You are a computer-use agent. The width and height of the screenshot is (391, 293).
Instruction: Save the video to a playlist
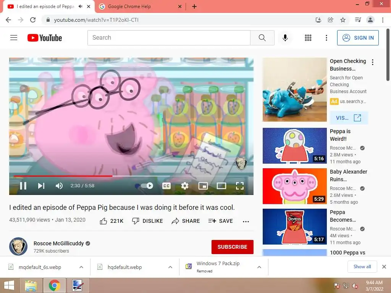click(221, 221)
